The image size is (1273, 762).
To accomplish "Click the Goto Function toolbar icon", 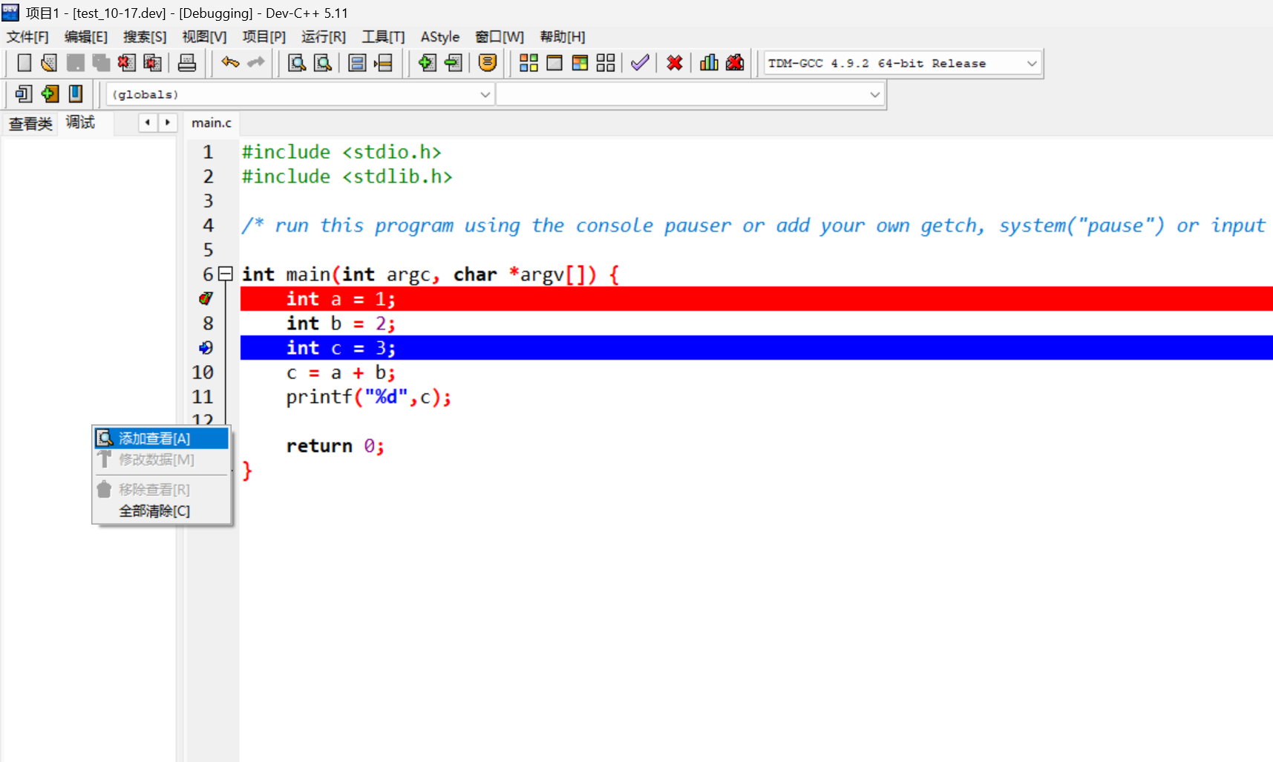I will pos(357,63).
